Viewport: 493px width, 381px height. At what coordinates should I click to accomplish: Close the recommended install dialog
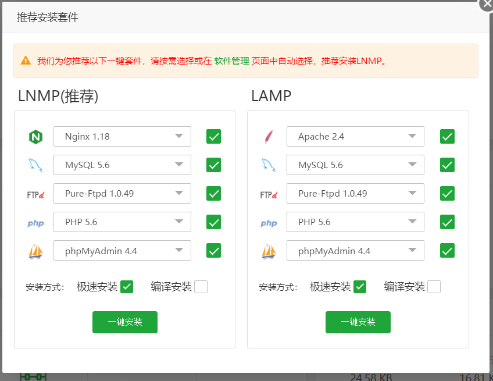(487, 5)
